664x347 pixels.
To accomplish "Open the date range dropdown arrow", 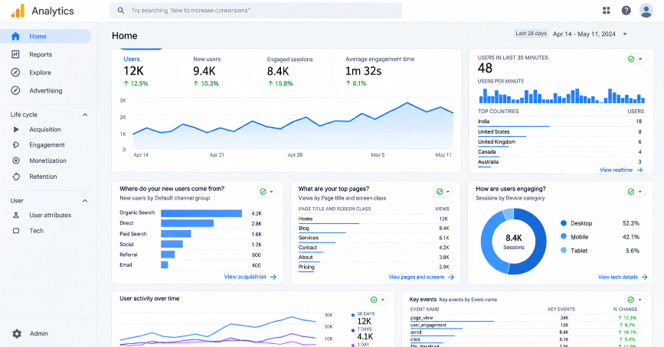I will (x=625, y=34).
